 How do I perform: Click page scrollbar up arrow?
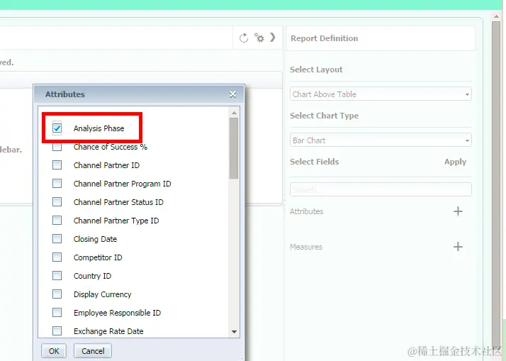[496, 16]
